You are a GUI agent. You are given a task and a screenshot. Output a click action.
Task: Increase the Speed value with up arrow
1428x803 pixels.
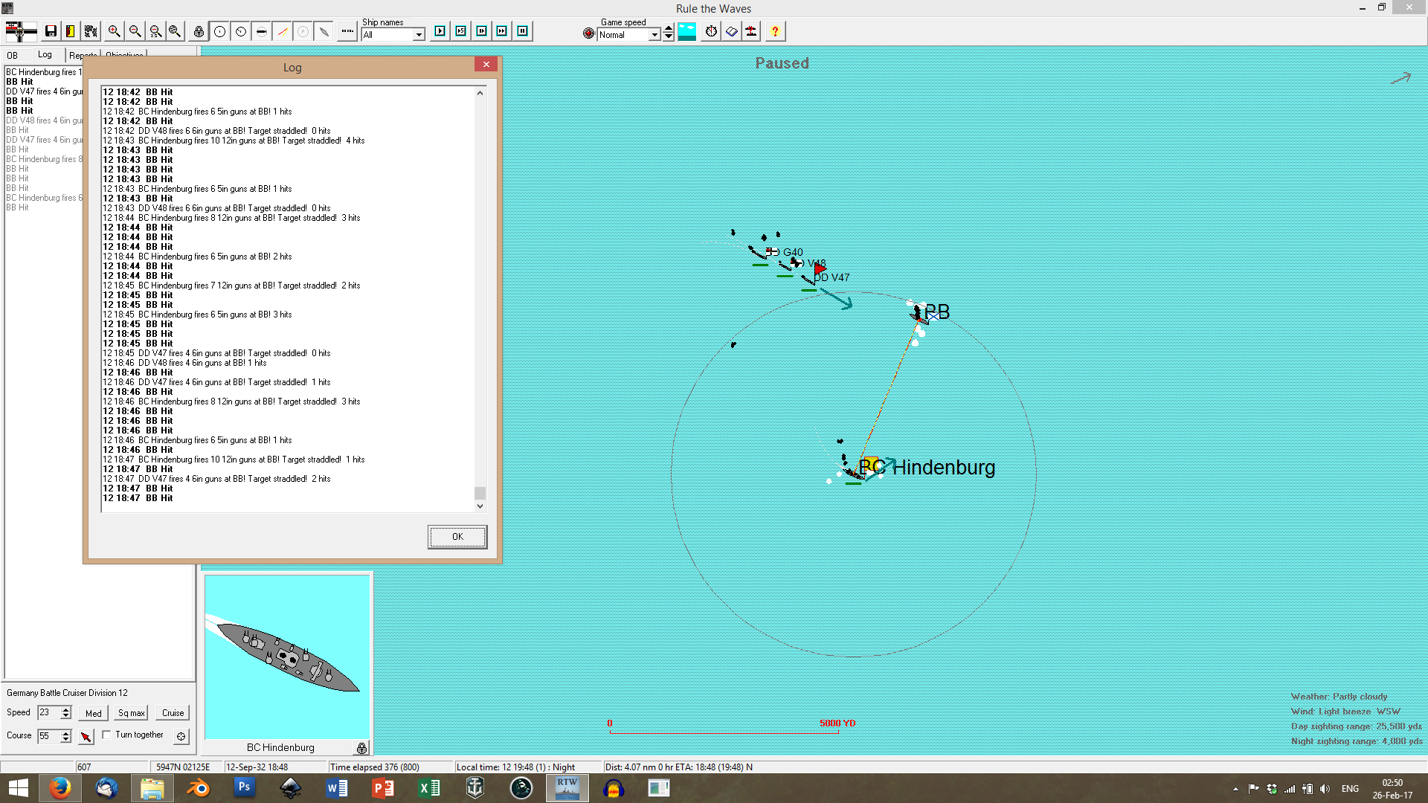click(x=66, y=709)
